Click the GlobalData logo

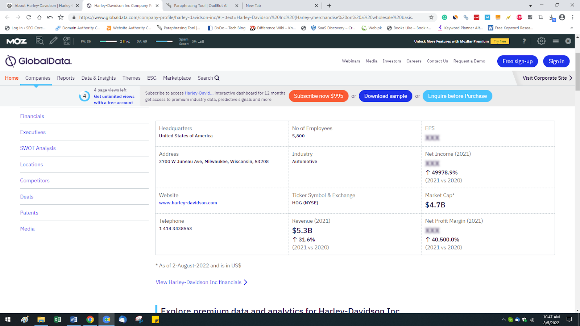(x=38, y=61)
